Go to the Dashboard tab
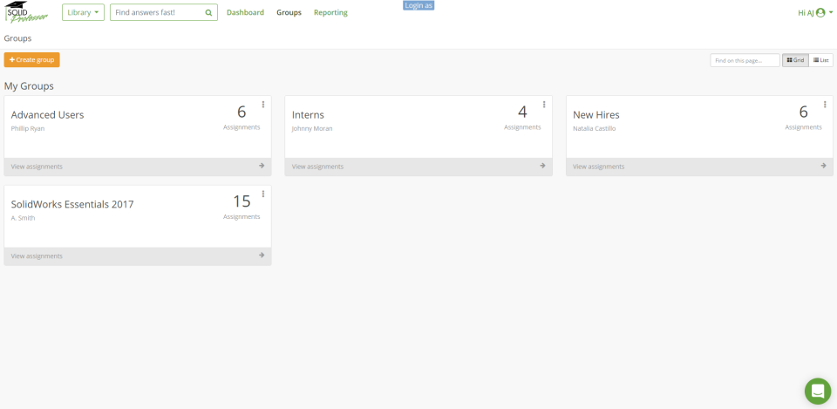Screen dimensions: 837x409 [245, 12]
